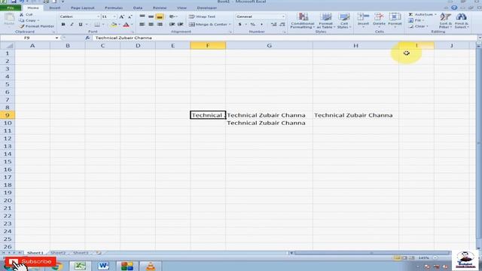Switch to the Developer tab

[x=206, y=8]
